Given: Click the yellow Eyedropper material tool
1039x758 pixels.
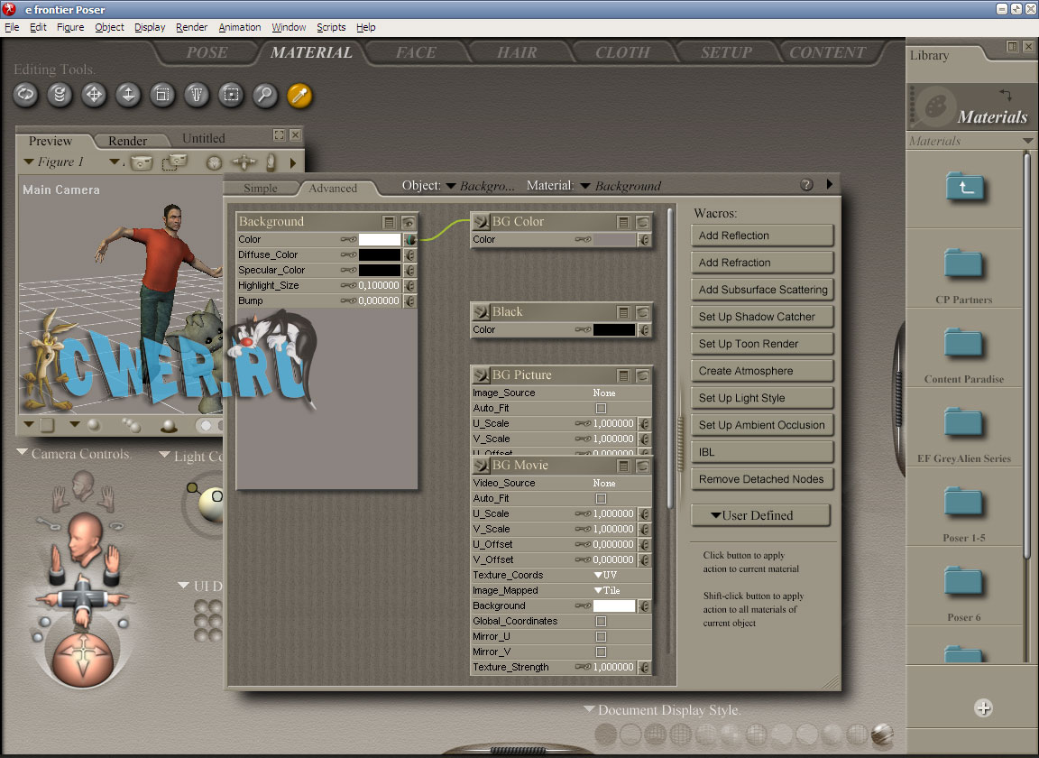Looking at the screenshot, I should tap(299, 95).
